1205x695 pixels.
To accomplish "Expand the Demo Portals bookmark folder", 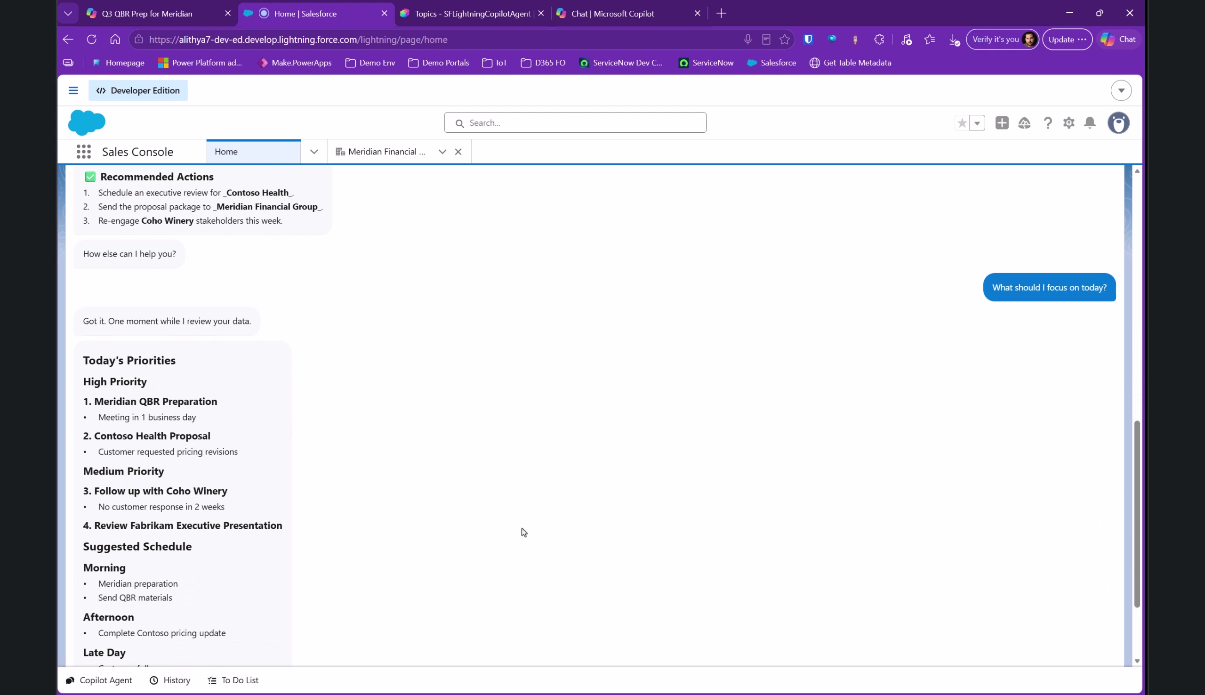I will 438,63.
